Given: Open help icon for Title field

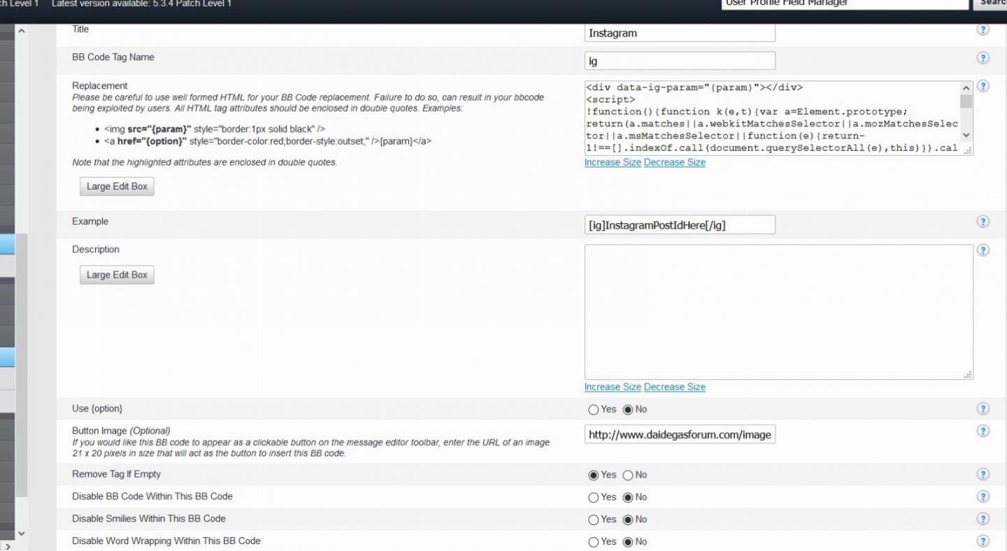Looking at the screenshot, I should click(x=983, y=30).
